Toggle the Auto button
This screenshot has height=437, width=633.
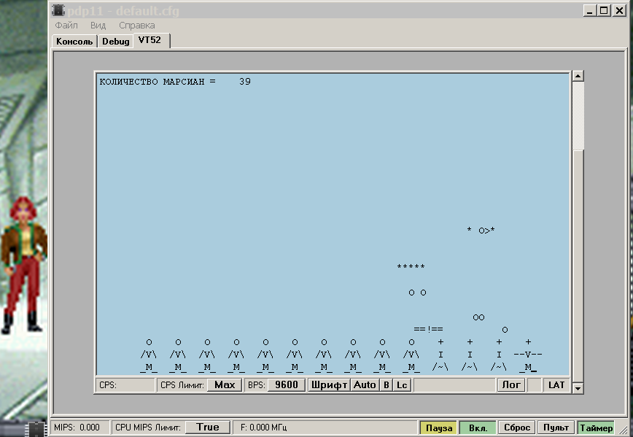click(x=365, y=385)
